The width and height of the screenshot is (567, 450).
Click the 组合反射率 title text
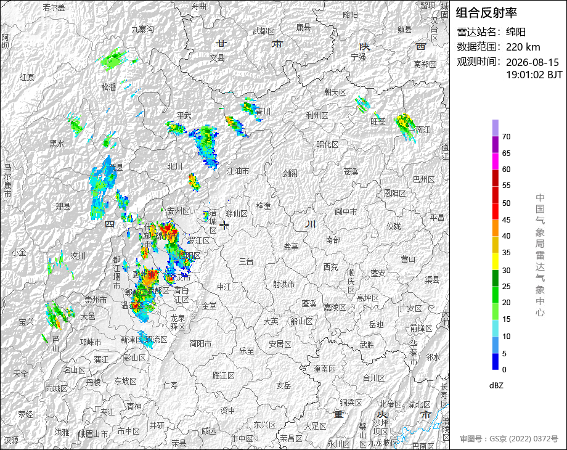tap(486, 13)
